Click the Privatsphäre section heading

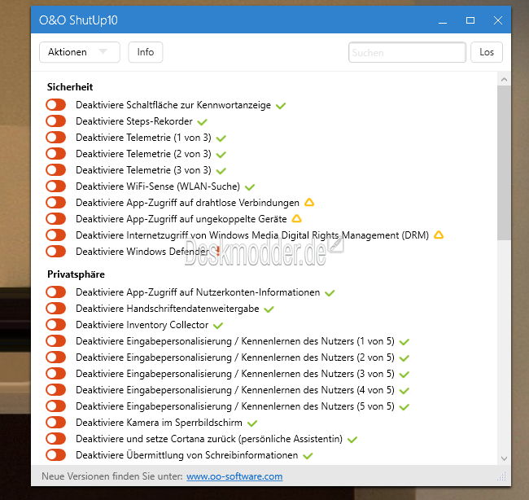[x=76, y=274]
